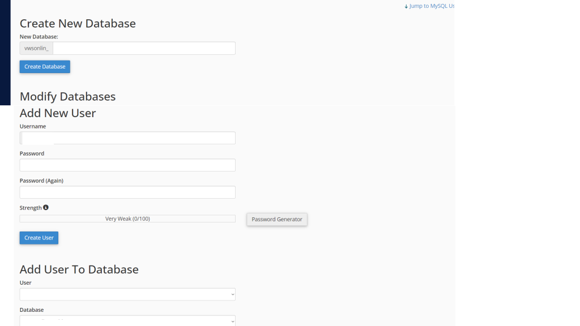Click the Add New User heading

coord(58,113)
